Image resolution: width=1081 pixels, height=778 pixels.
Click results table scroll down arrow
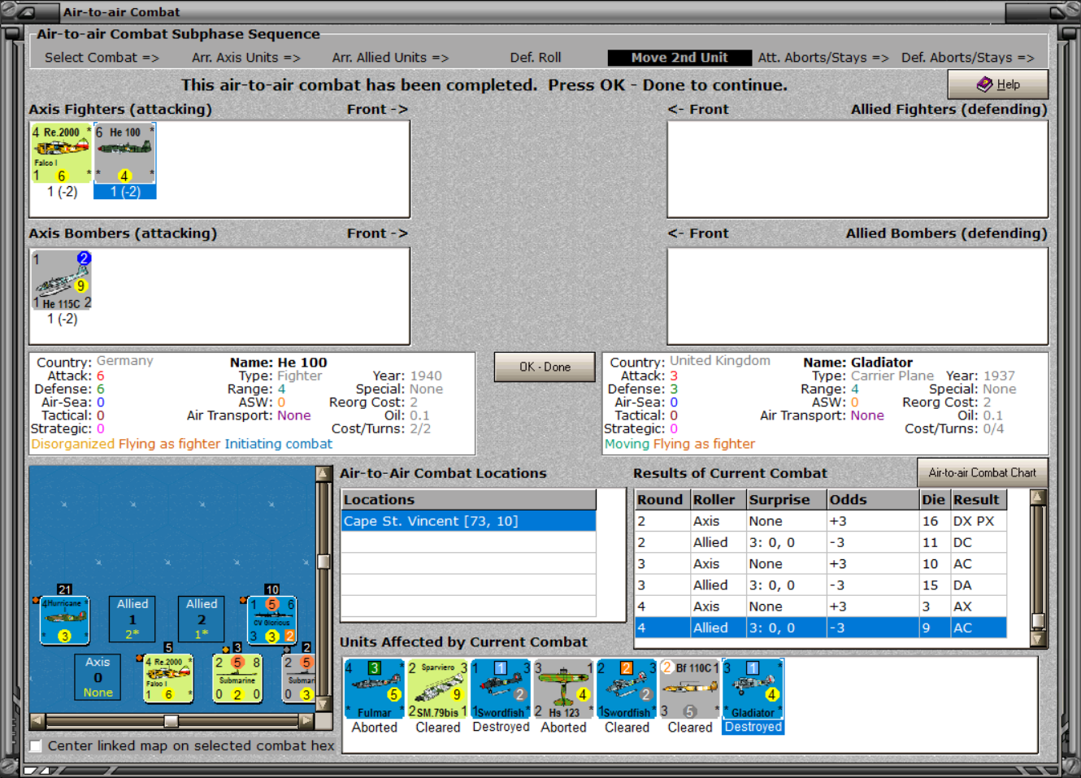tap(1038, 639)
